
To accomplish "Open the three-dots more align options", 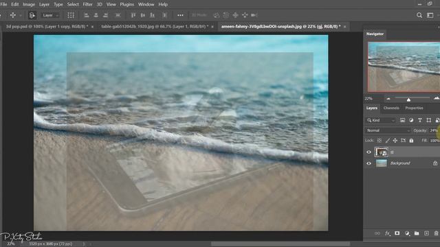I will pos(180,15).
